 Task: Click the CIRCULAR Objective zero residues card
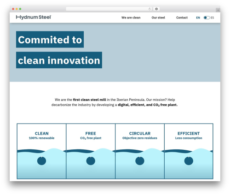point(140,151)
